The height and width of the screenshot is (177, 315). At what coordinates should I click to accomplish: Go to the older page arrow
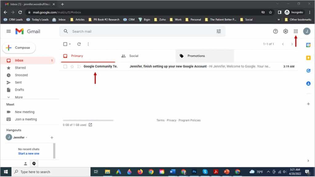pyautogui.click(x=292, y=44)
